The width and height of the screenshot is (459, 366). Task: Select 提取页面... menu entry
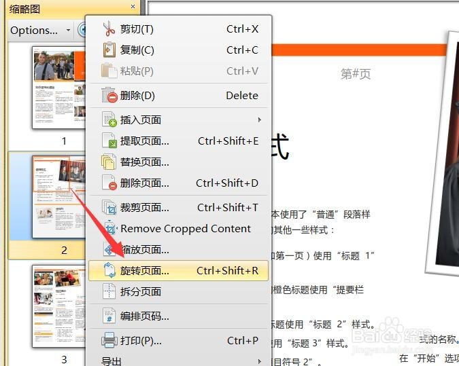(x=179, y=141)
